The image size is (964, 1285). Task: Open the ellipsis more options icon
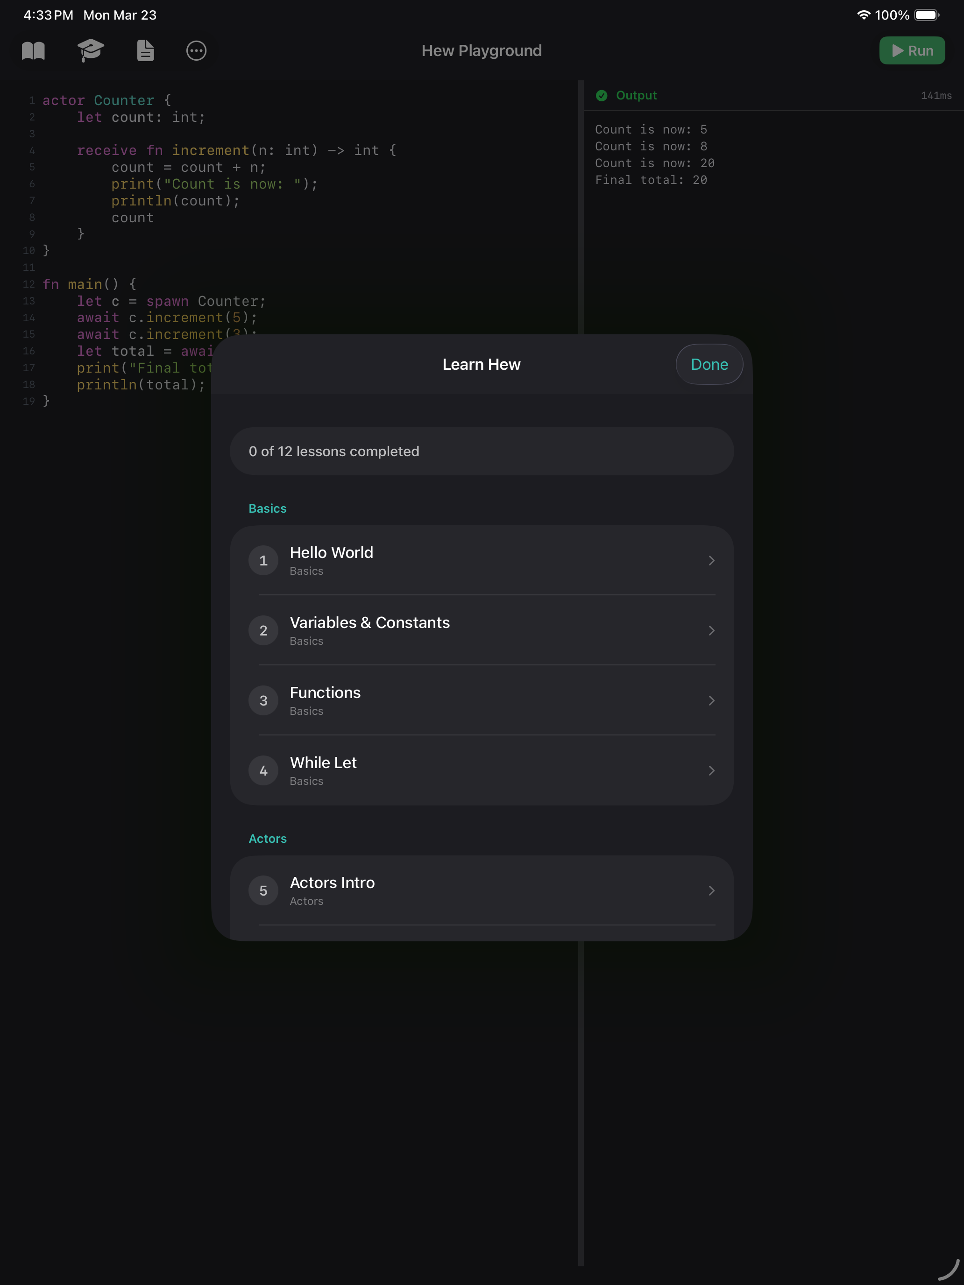coord(197,50)
